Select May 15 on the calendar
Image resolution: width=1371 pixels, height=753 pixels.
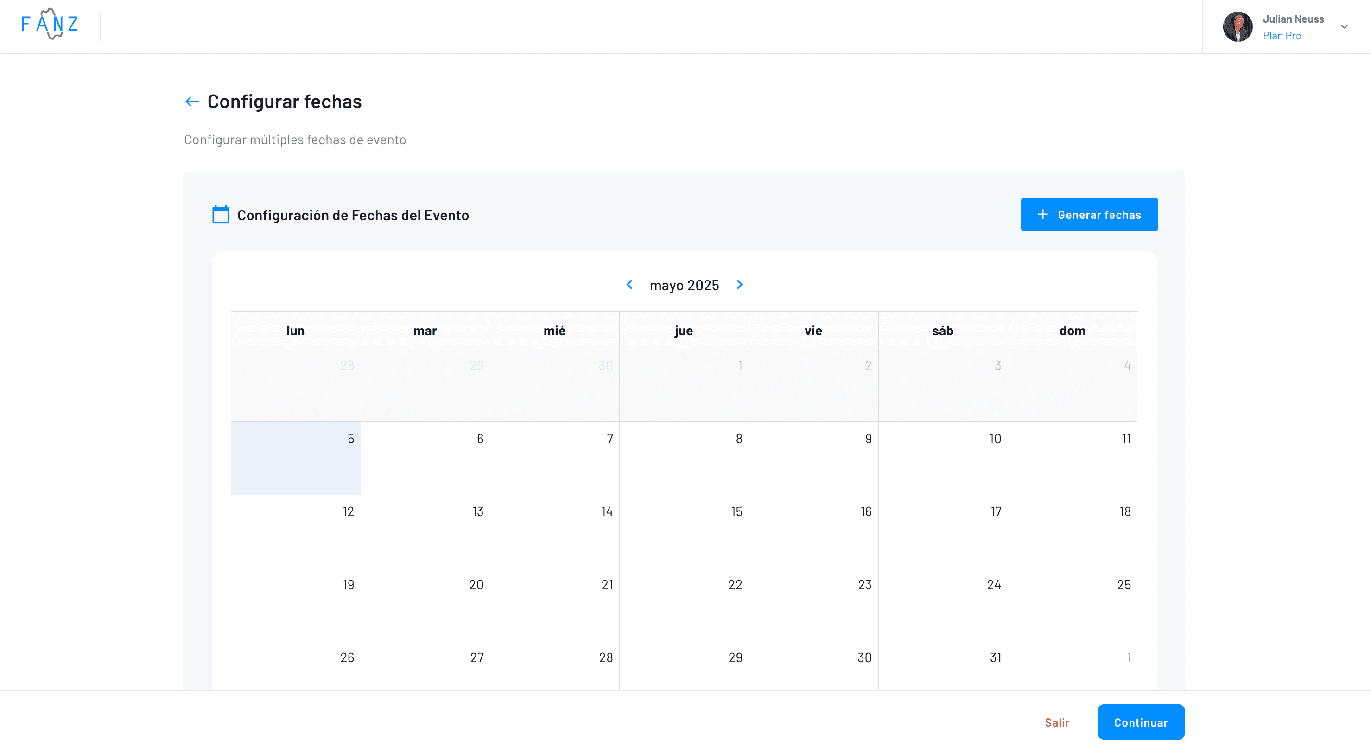coord(684,531)
